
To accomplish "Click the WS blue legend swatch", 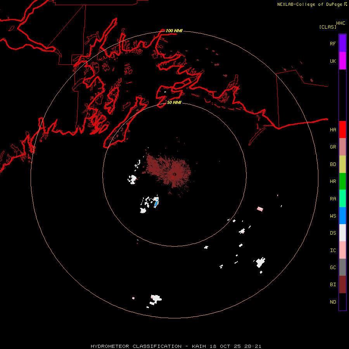I will [x=342, y=216].
